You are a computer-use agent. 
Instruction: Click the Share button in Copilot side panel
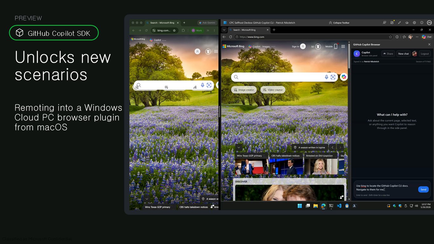click(x=388, y=54)
